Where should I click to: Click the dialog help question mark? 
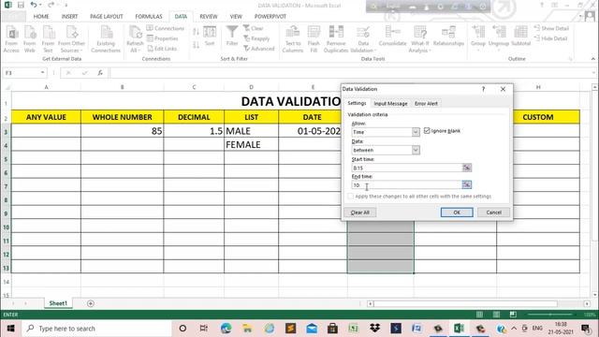coord(483,89)
